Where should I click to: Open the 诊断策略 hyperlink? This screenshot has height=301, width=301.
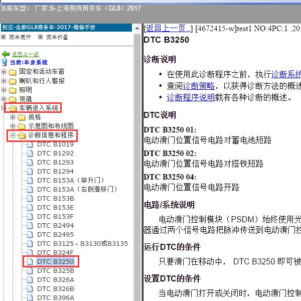[x=199, y=86]
